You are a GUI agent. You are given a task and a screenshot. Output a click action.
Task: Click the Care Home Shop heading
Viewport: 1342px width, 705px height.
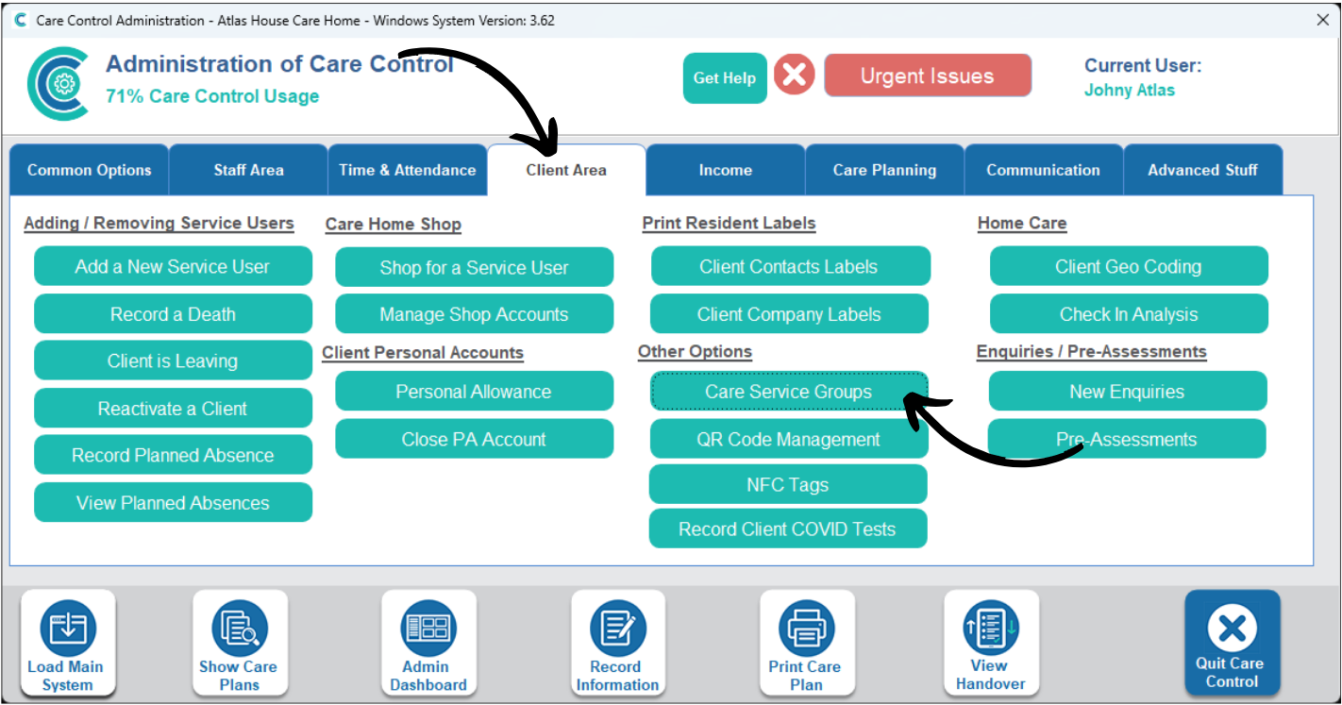394,225
